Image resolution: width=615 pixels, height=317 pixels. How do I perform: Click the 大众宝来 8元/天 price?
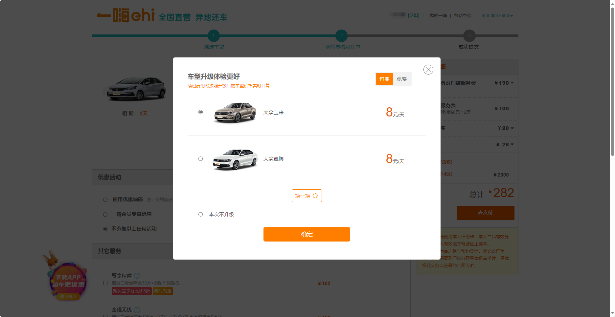point(395,113)
